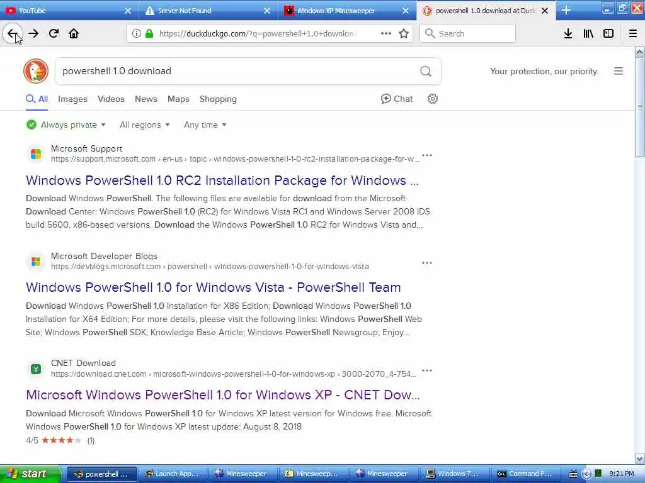This screenshot has width=645, height=483.
Task: Click the page scrollbar up arrow
Action: point(640,52)
